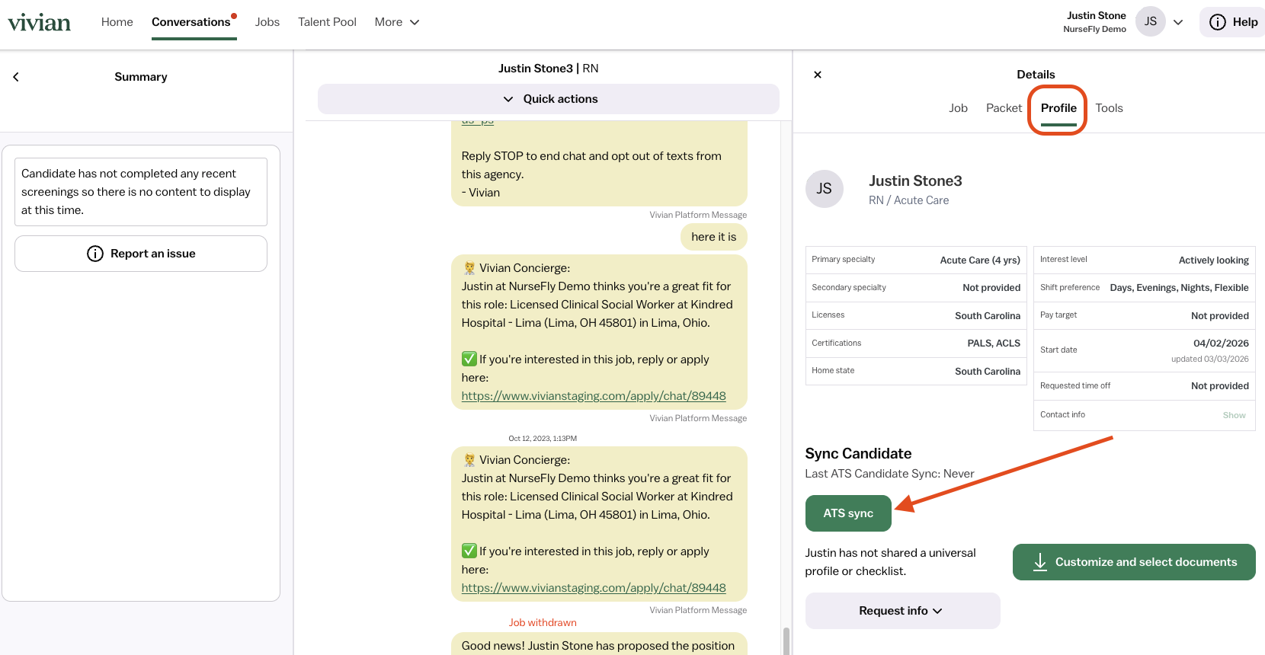This screenshot has width=1265, height=655.
Task: Click the 'Acute Care (4 yrs)' specialty value
Action: point(980,260)
